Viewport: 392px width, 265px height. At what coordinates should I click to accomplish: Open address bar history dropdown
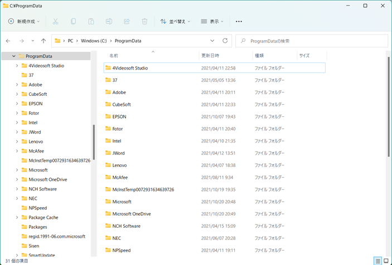[212, 41]
